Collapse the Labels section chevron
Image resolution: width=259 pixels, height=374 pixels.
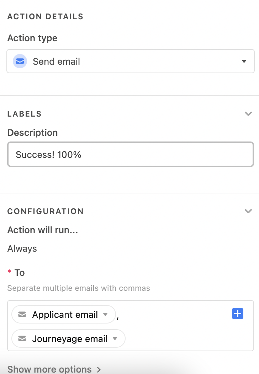(x=248, y=114)
